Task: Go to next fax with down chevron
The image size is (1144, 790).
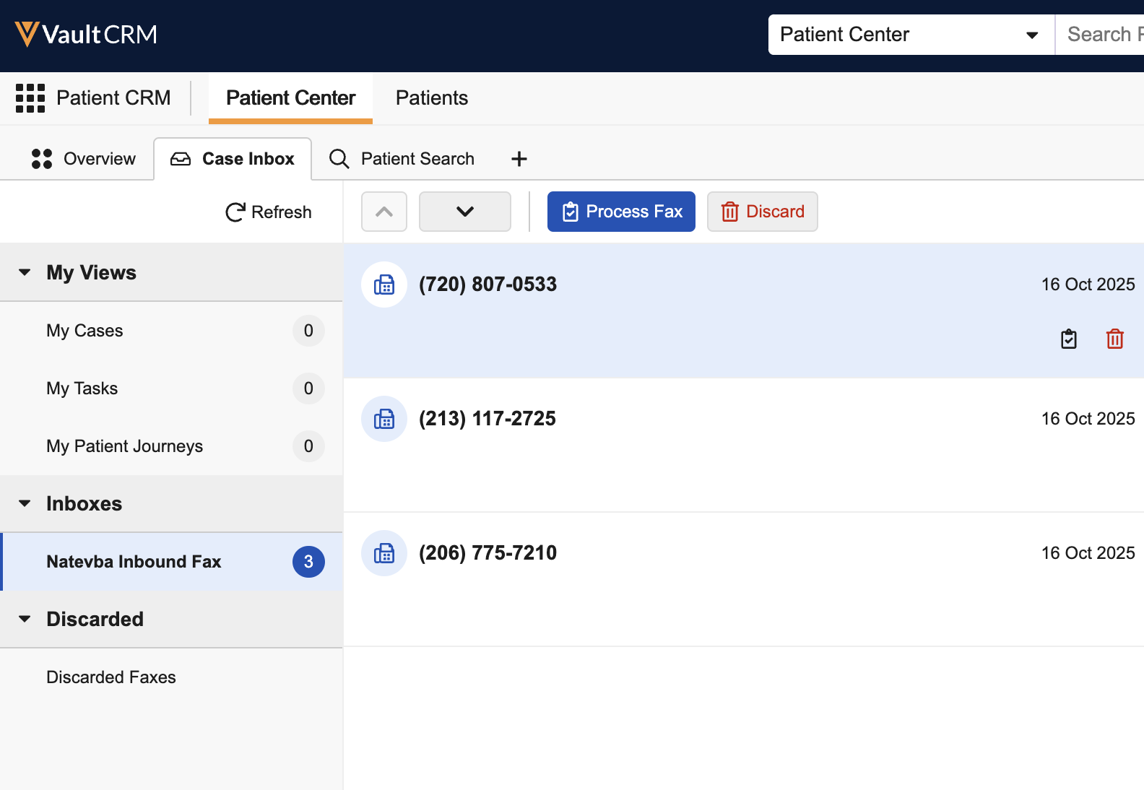Action: (x=465, y=212)
